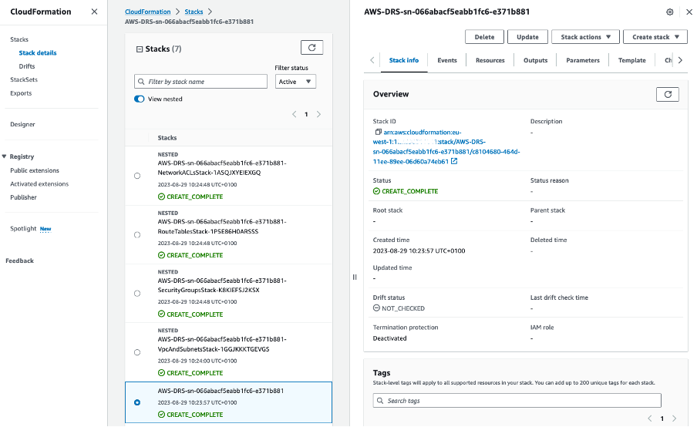The height and width of the screenshot is (427, 697).
Task: Close the stack details panel
Action: (x=689, y=12)
